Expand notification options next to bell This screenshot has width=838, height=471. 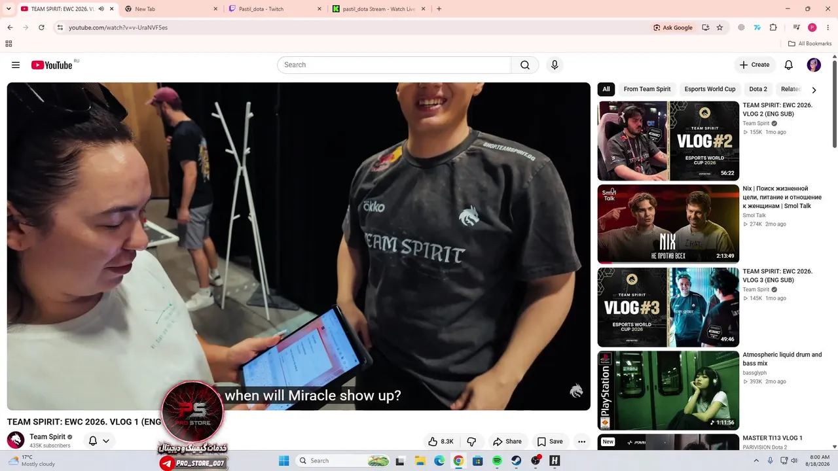(106, 441)
